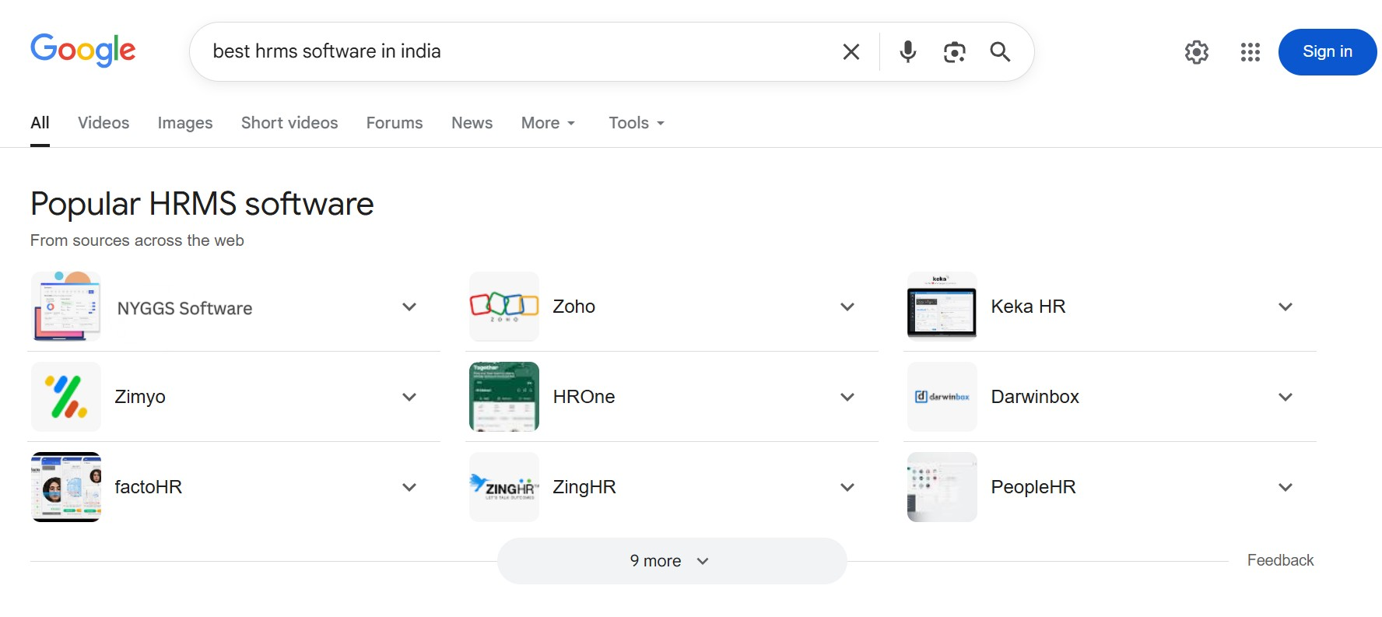Screen dimensions: 1382x617
Task: Open the quick settings gear icon
Action: 1196,52
